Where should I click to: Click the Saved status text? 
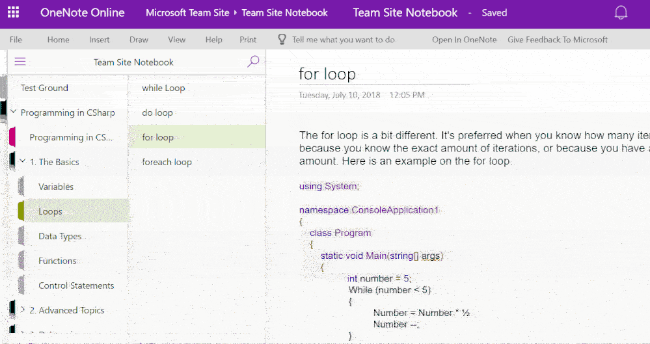click(494, 13)
